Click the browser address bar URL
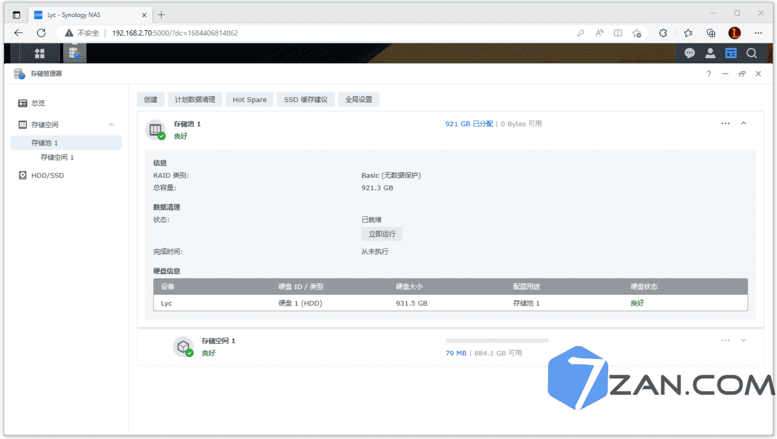 point(175,33)
